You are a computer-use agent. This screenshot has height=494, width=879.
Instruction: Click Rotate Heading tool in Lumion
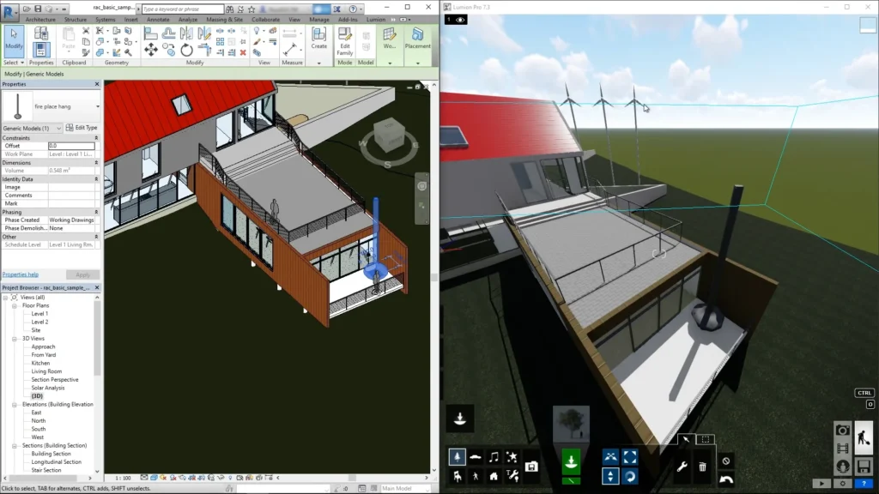(629, 476)
